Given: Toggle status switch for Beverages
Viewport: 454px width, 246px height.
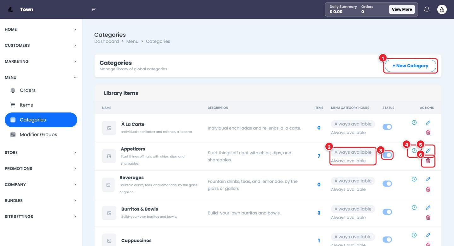Looking at the screenshot, I should [387, 183].
